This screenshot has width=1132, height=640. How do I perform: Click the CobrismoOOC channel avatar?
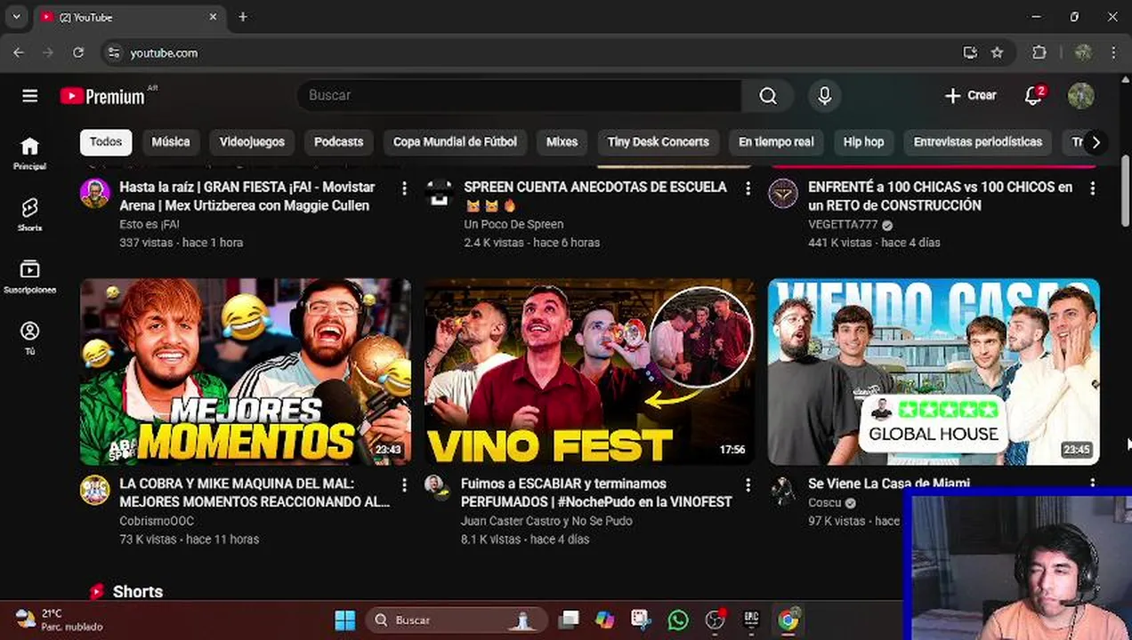click(x=95, y=490)
